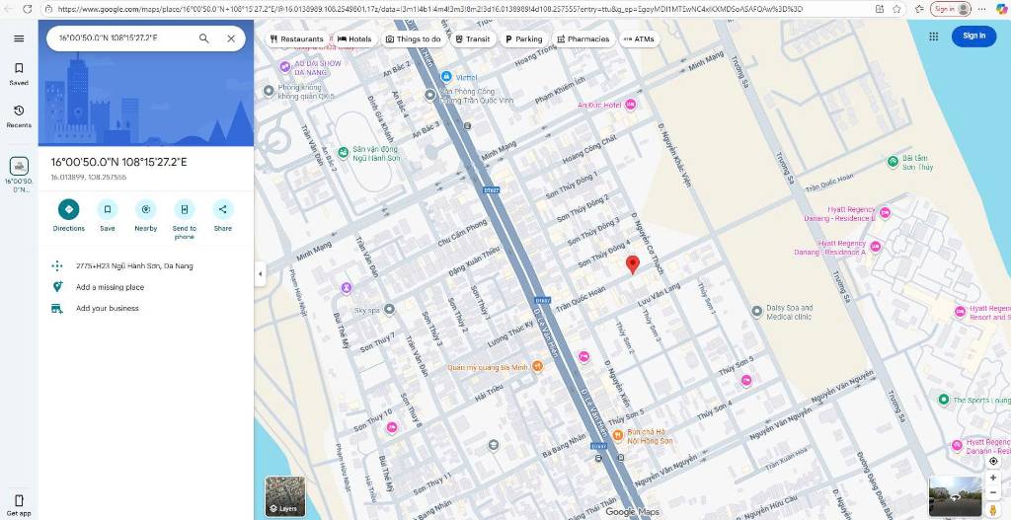Viewport: 1011px width, 520px height.
Task: Open the Google apps grid
Action: tap(933, 37)
